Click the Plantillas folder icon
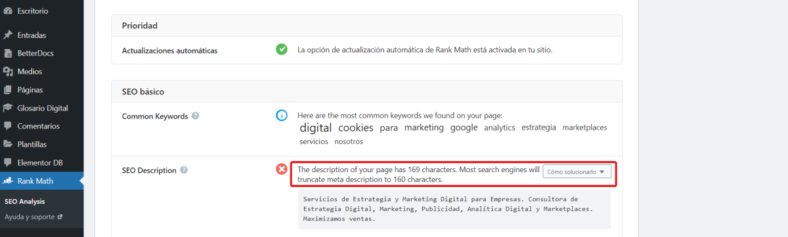Image resolution: width=788 pixels, height=237 pixels. [8, 144]
